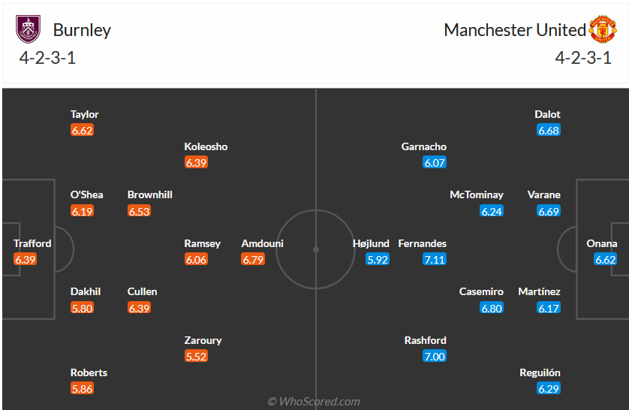Click the WhoScored.com watermark
The image size is (629, 410).
pyautogui.click(x=314, y=402)
